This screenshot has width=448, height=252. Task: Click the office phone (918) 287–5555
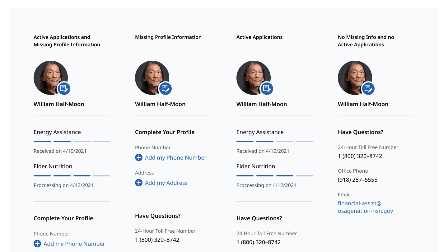pos(358,180)
